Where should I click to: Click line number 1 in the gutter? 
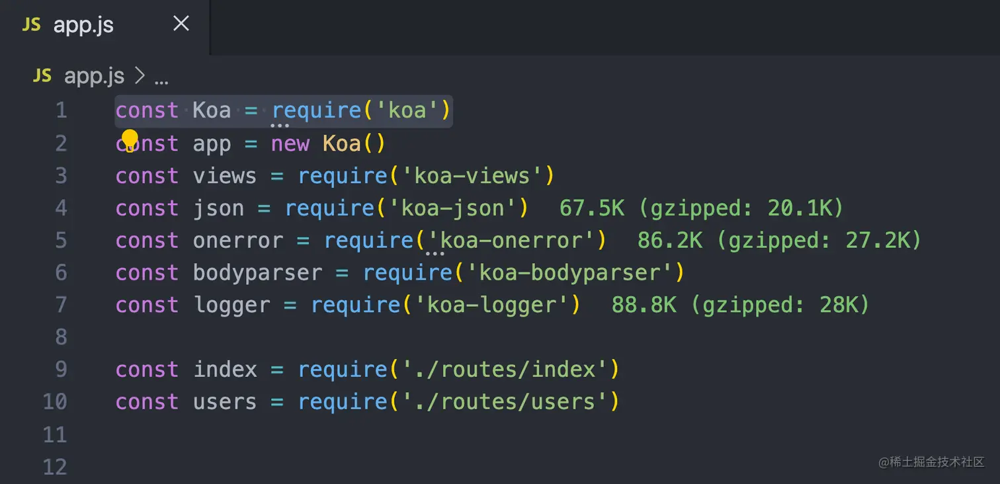coord(61,110)
